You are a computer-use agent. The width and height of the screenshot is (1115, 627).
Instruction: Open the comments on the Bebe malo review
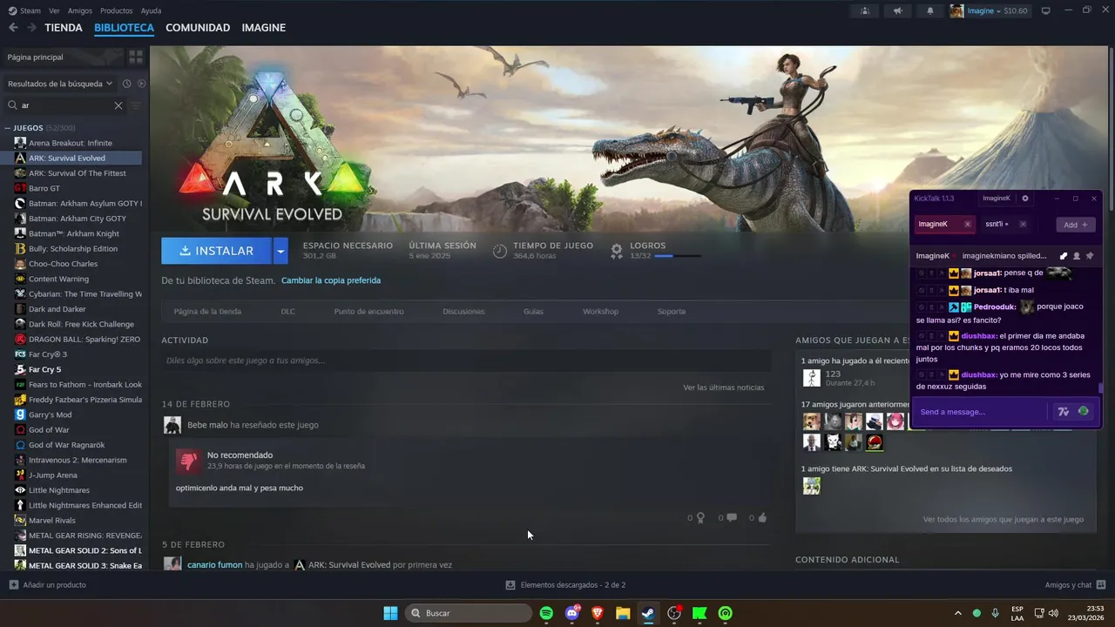click(x=732, y=517)
